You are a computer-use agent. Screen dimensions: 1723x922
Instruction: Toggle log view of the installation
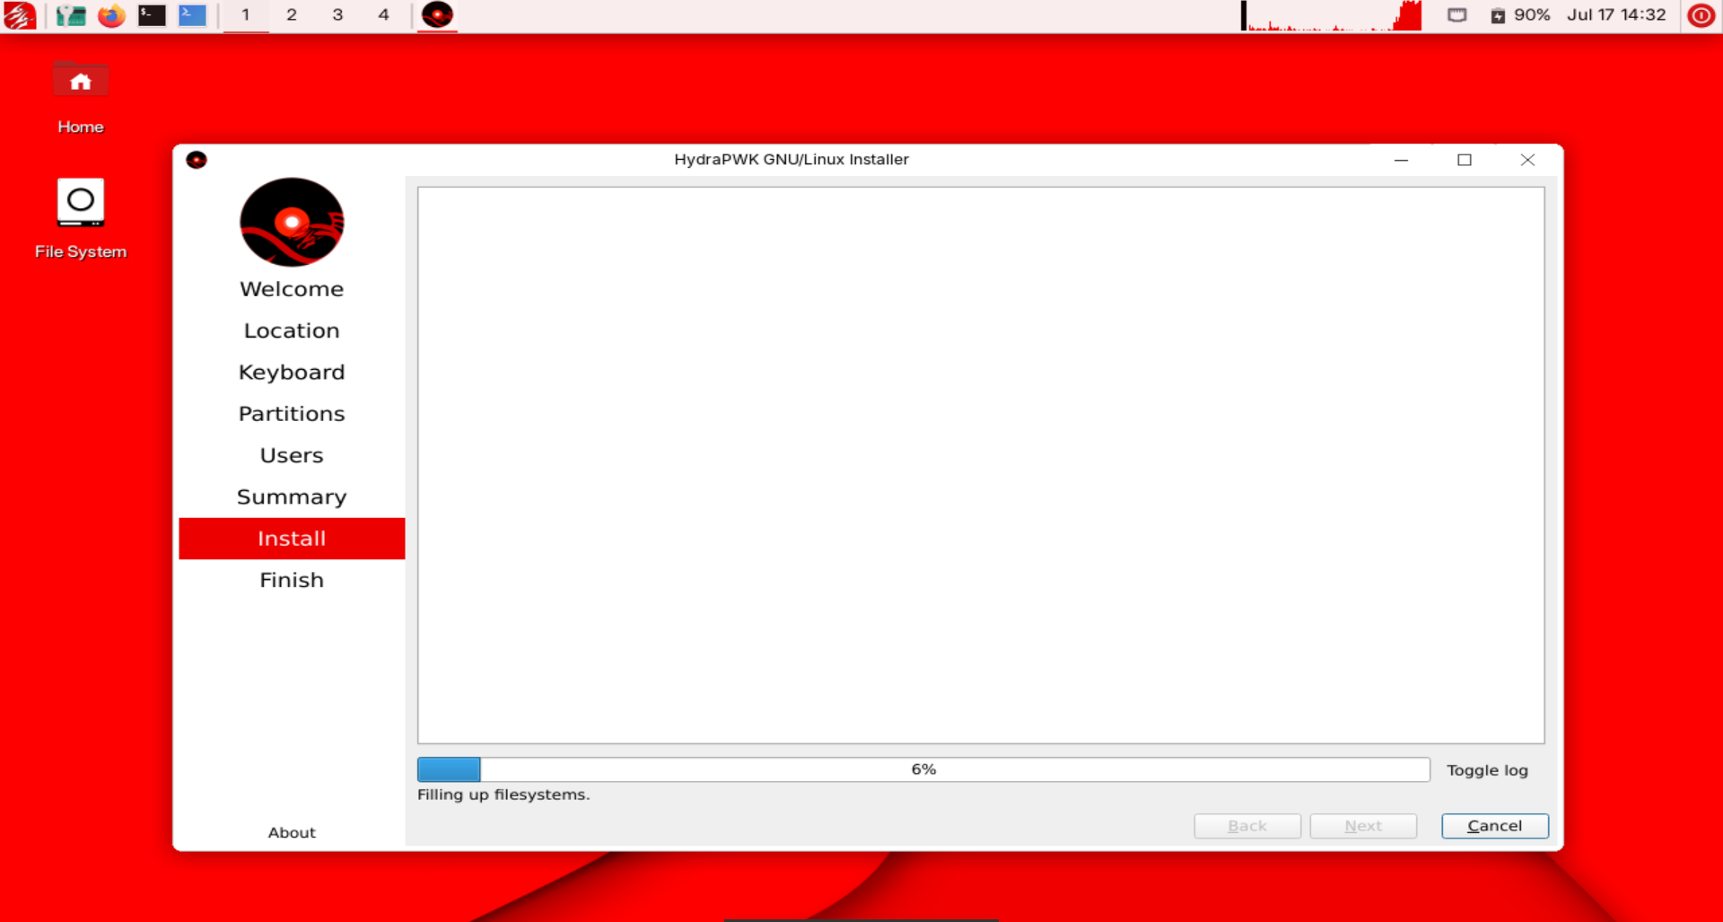point(1486,770)
